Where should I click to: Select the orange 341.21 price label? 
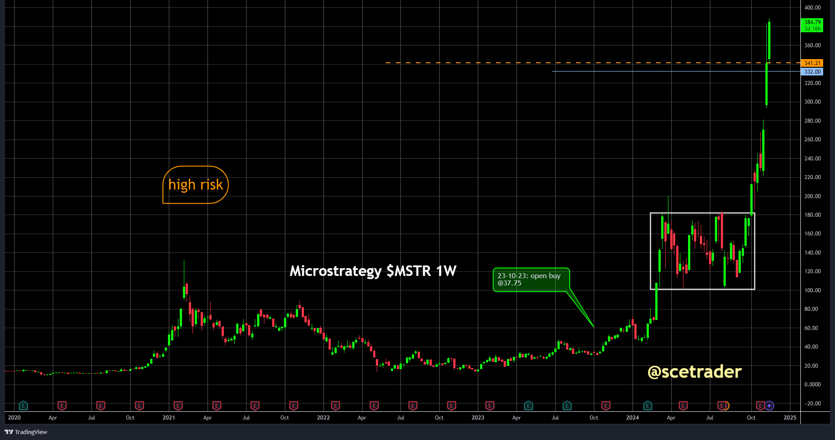[x=812, y=63]
